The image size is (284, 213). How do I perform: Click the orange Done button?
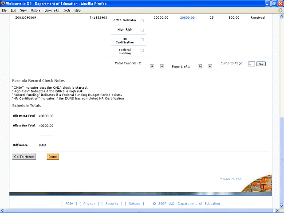pos(53,157)
